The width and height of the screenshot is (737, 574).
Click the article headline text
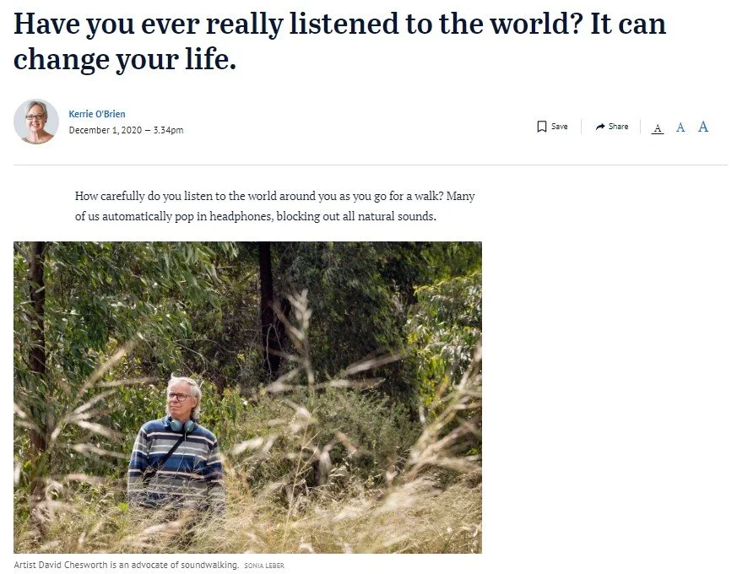click(339, 41)
